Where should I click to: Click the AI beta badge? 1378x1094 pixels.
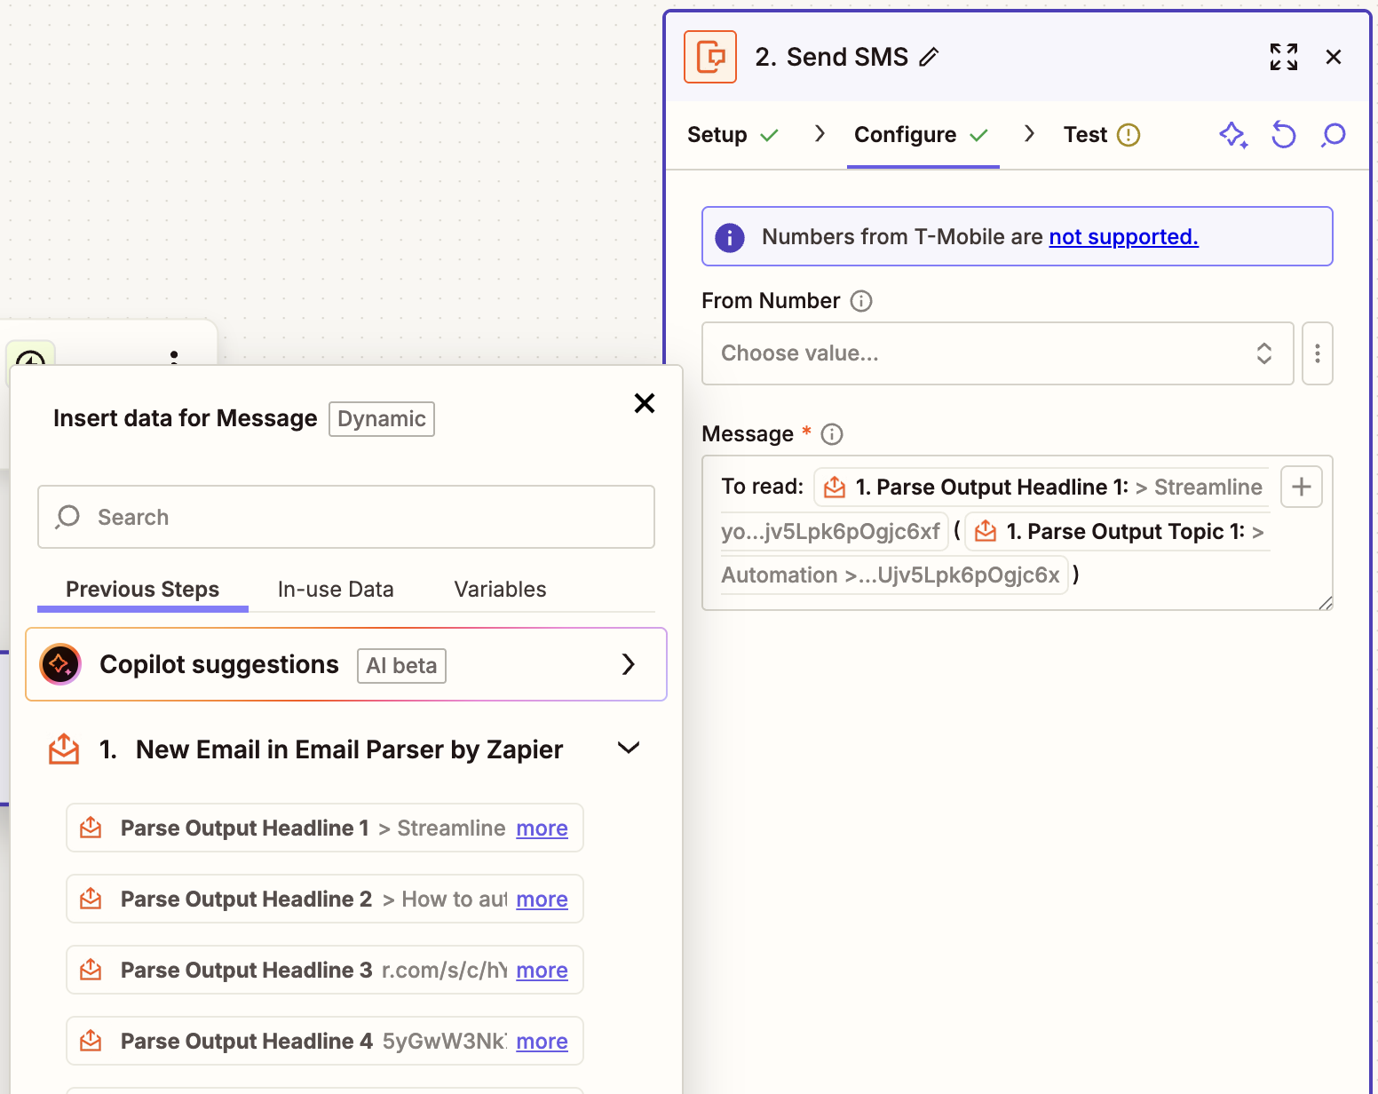tap(401, 666)
